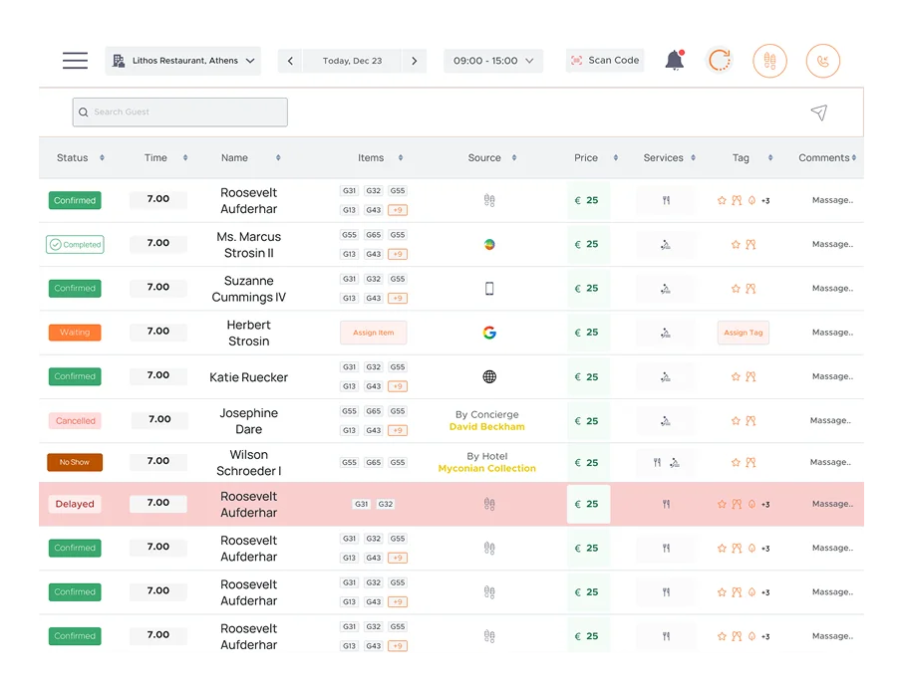Click Assign Item for Herbert Strosin

click(373, 333)
